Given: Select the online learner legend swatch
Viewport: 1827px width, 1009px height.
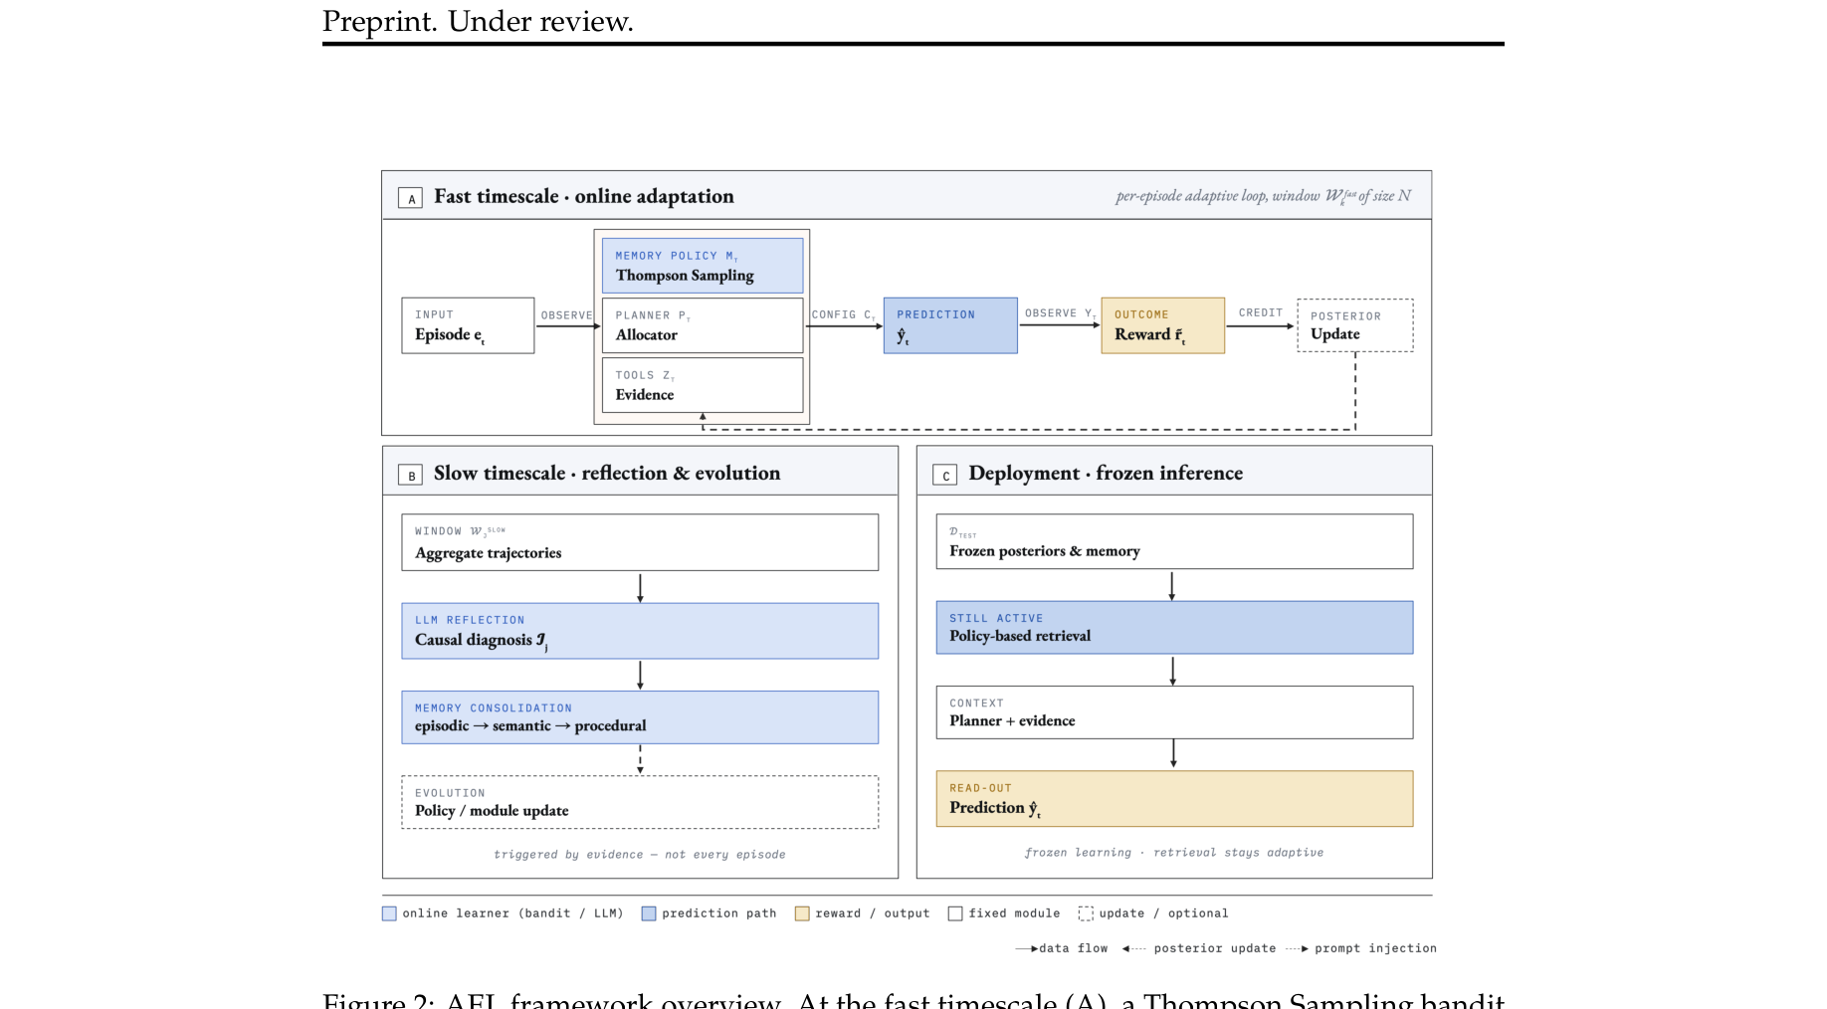Looking at the screenshot, I should click(x=389, y=913).
